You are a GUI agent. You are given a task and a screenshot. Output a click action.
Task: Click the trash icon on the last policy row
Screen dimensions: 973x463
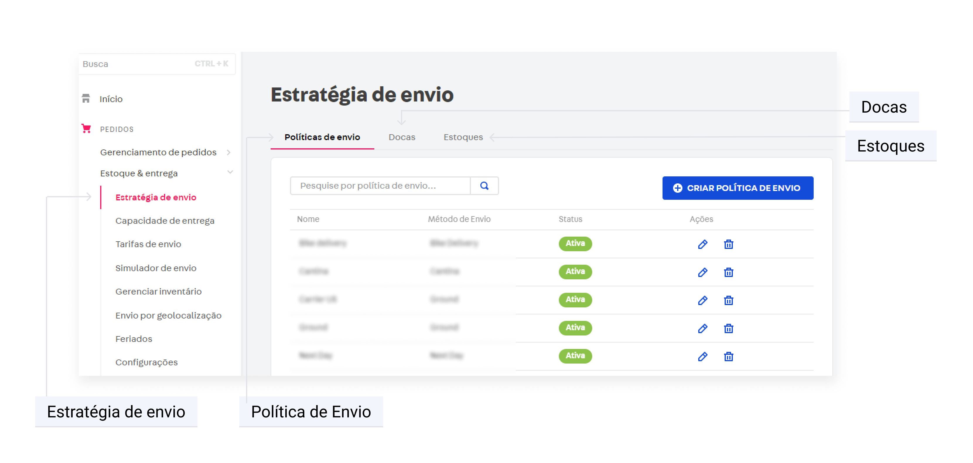pyautogui.click(x=729, y=356)
